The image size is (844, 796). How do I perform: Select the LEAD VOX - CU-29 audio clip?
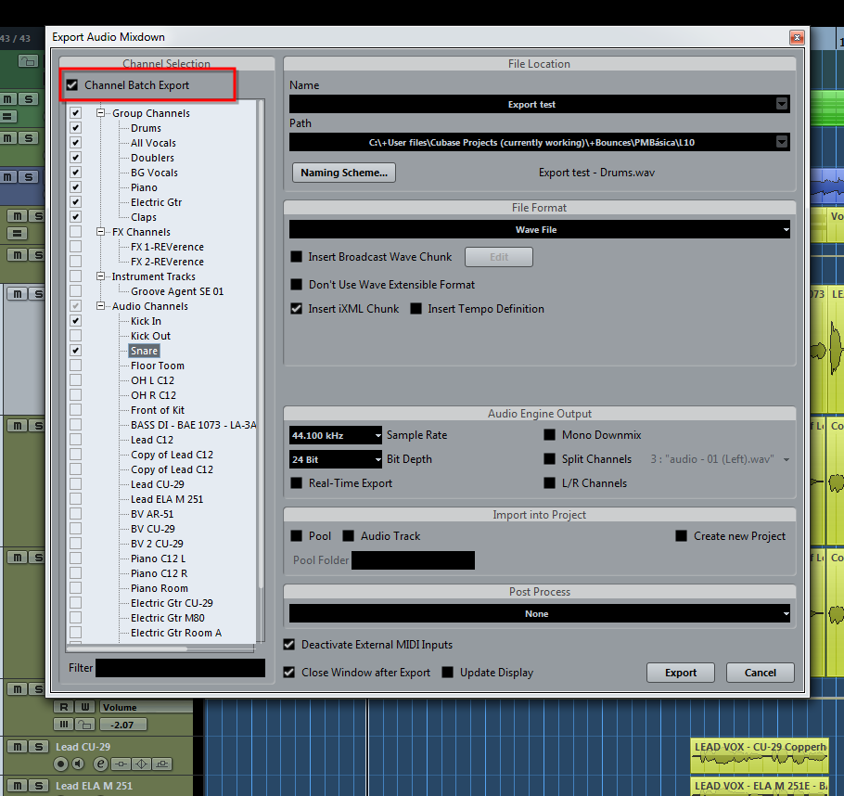(760, 754)
